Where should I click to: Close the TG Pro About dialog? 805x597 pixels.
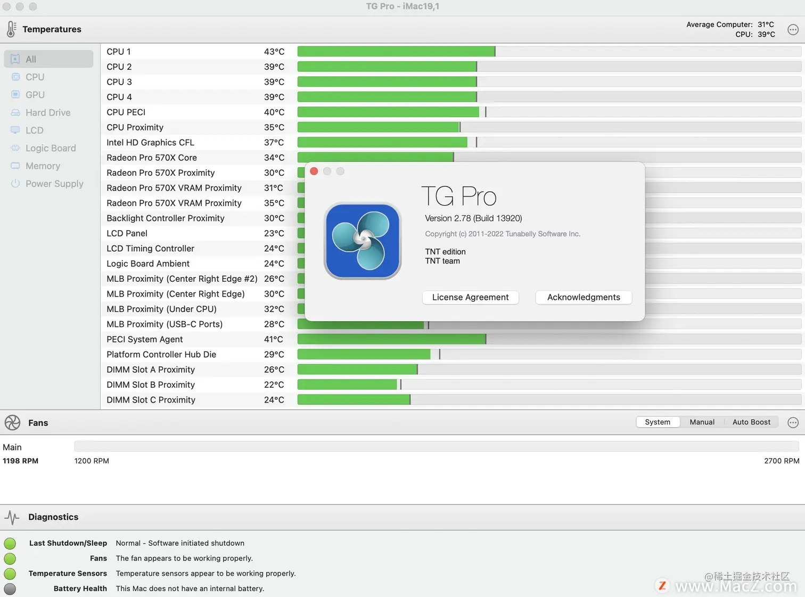(x=314, y=171)
